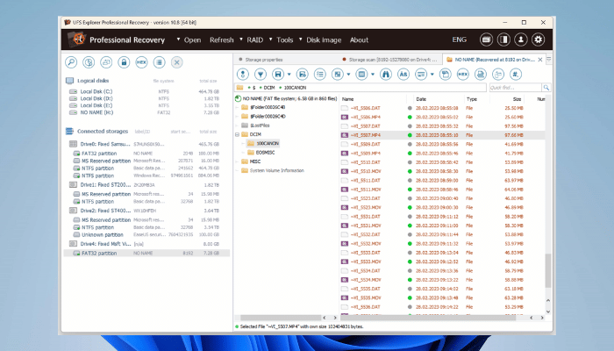
Task: Select the EOSMISC folder in tree
Action: [x=265, y=153]
